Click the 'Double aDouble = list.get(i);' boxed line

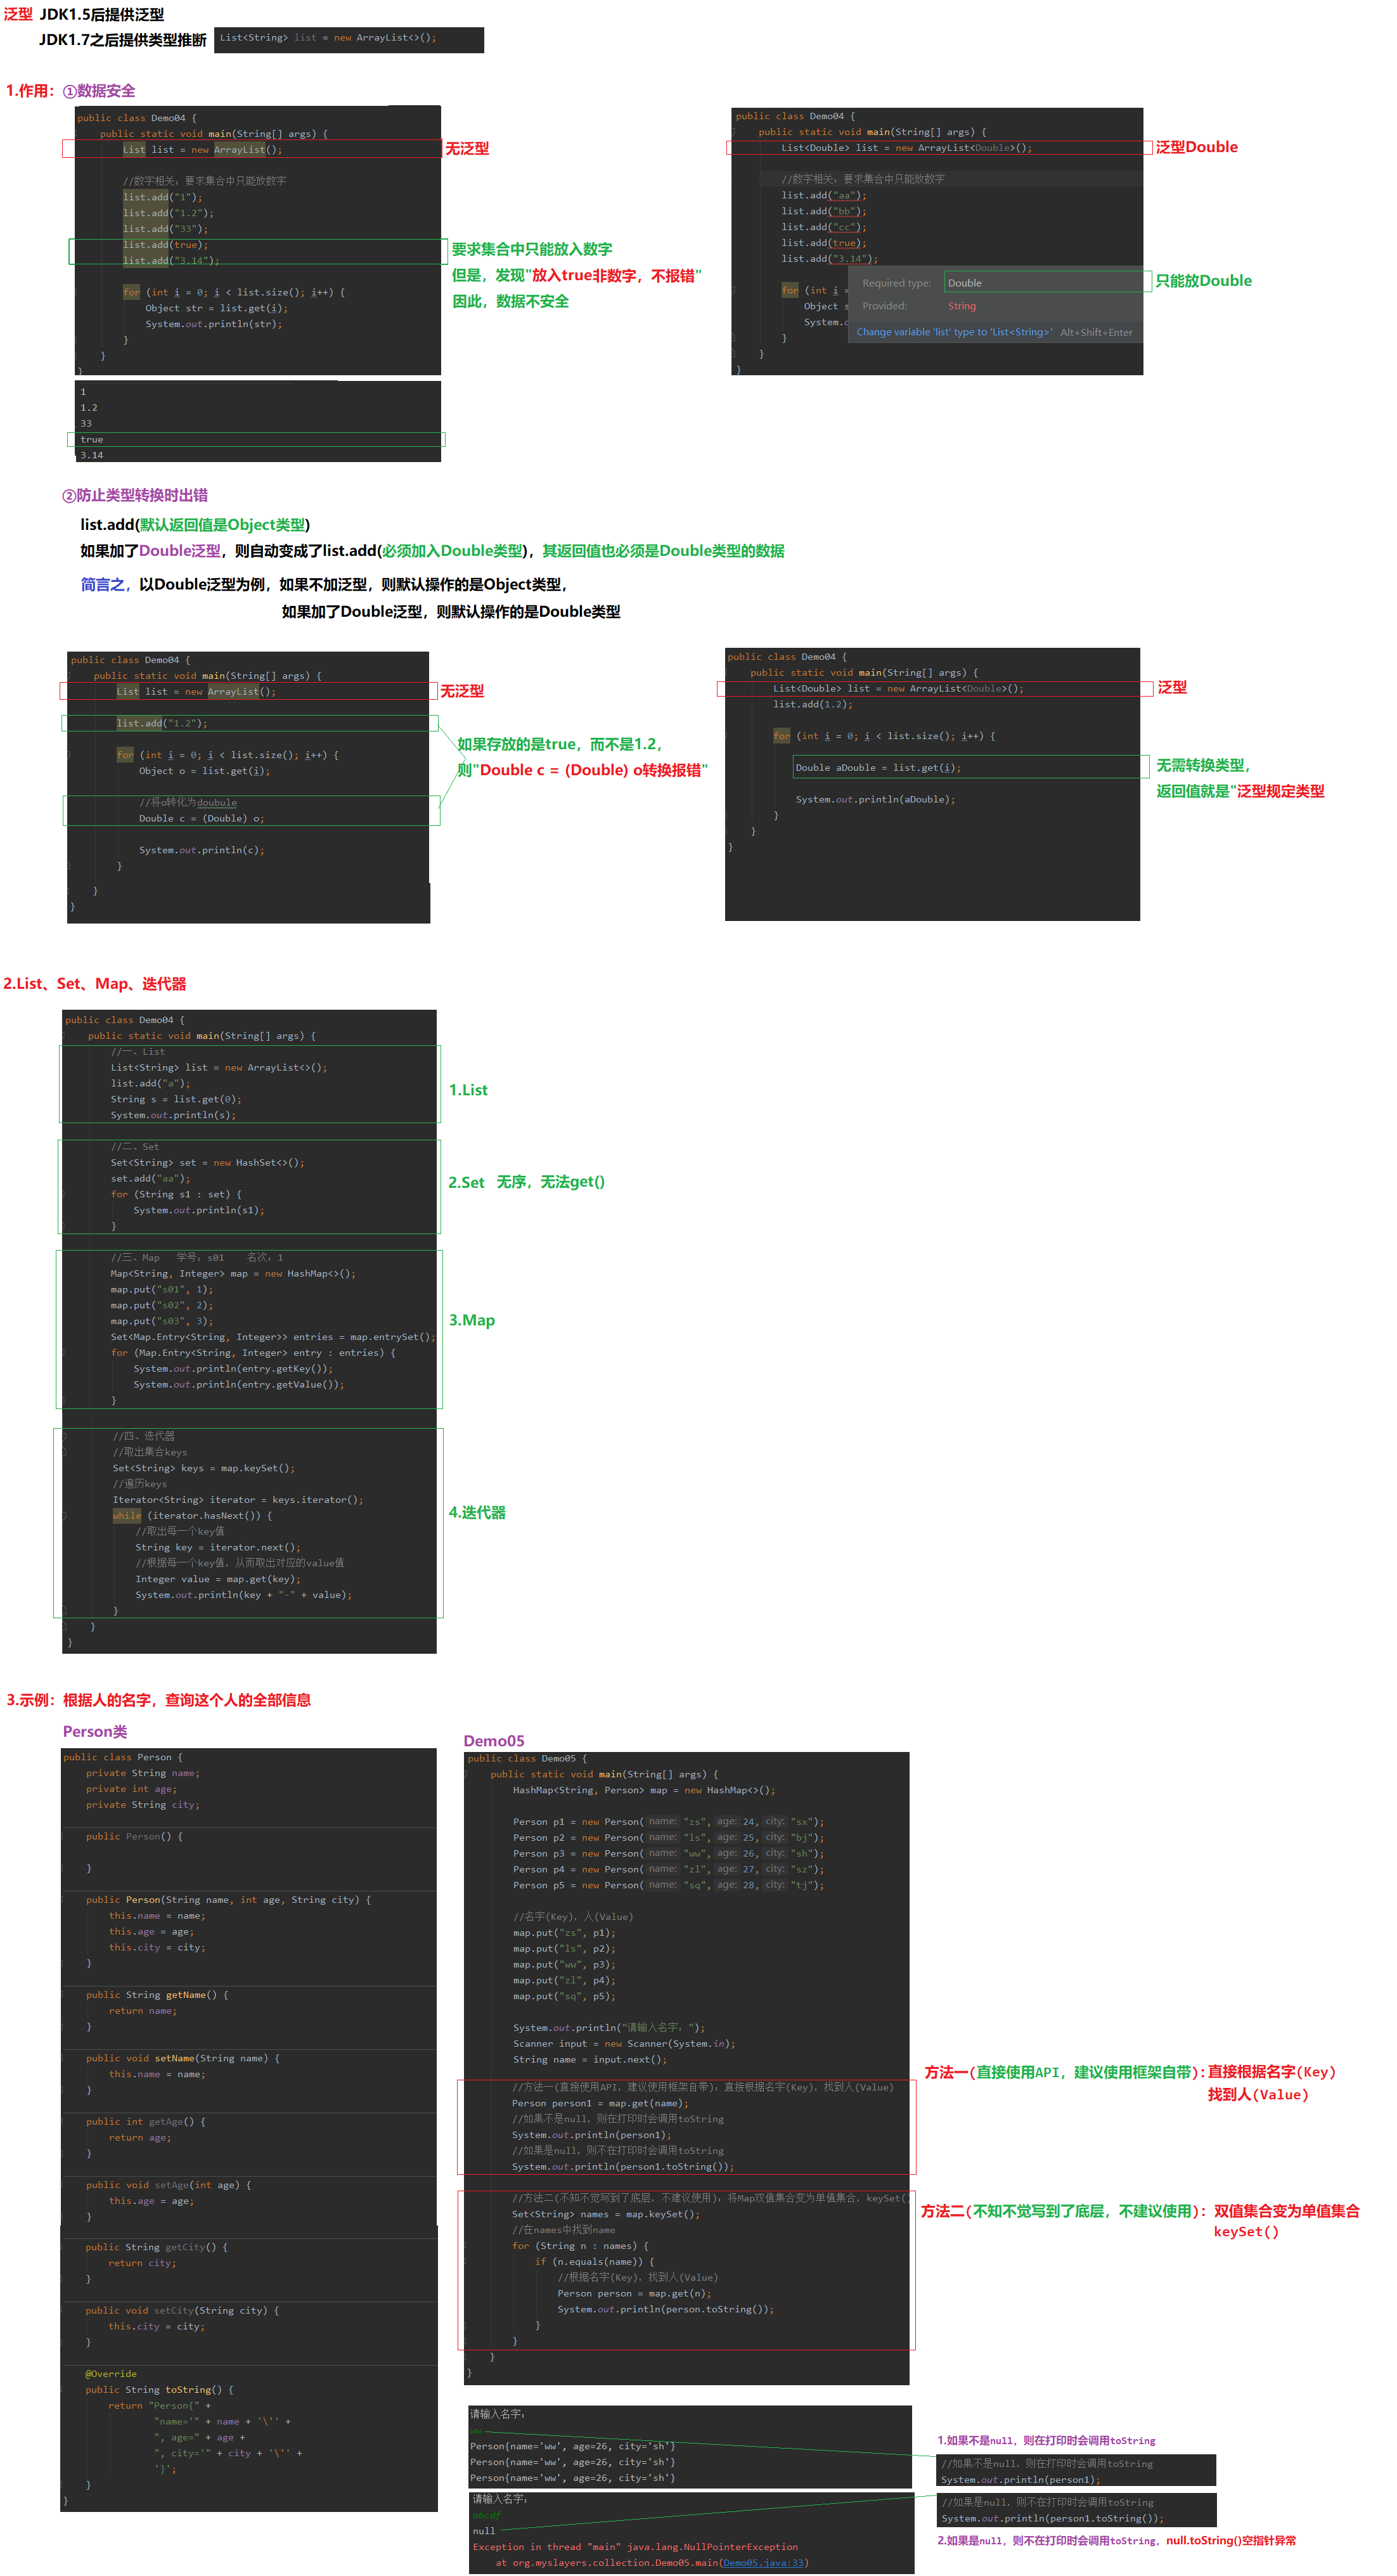click(877, 767)
